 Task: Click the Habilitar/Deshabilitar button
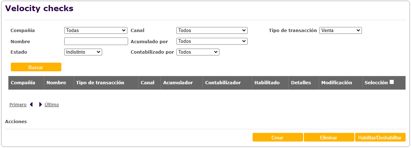pyautogui.click(x=380, y=138)
